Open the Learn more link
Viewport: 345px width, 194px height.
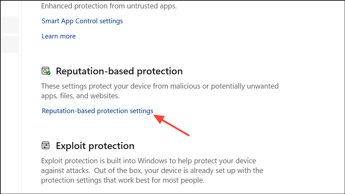tap(59, 36)
